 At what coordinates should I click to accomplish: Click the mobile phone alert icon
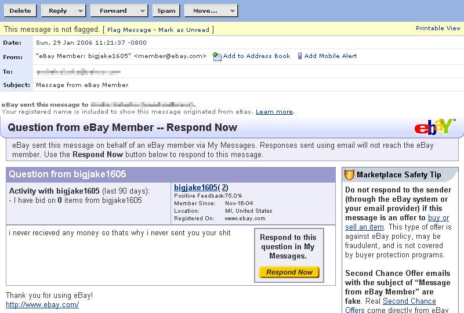click(300, 56)
